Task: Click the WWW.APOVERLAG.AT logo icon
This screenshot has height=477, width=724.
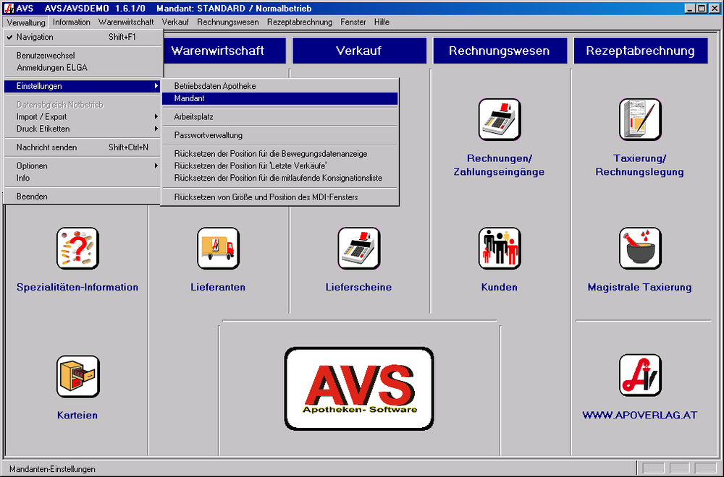Action: click(x=639, y=375)
